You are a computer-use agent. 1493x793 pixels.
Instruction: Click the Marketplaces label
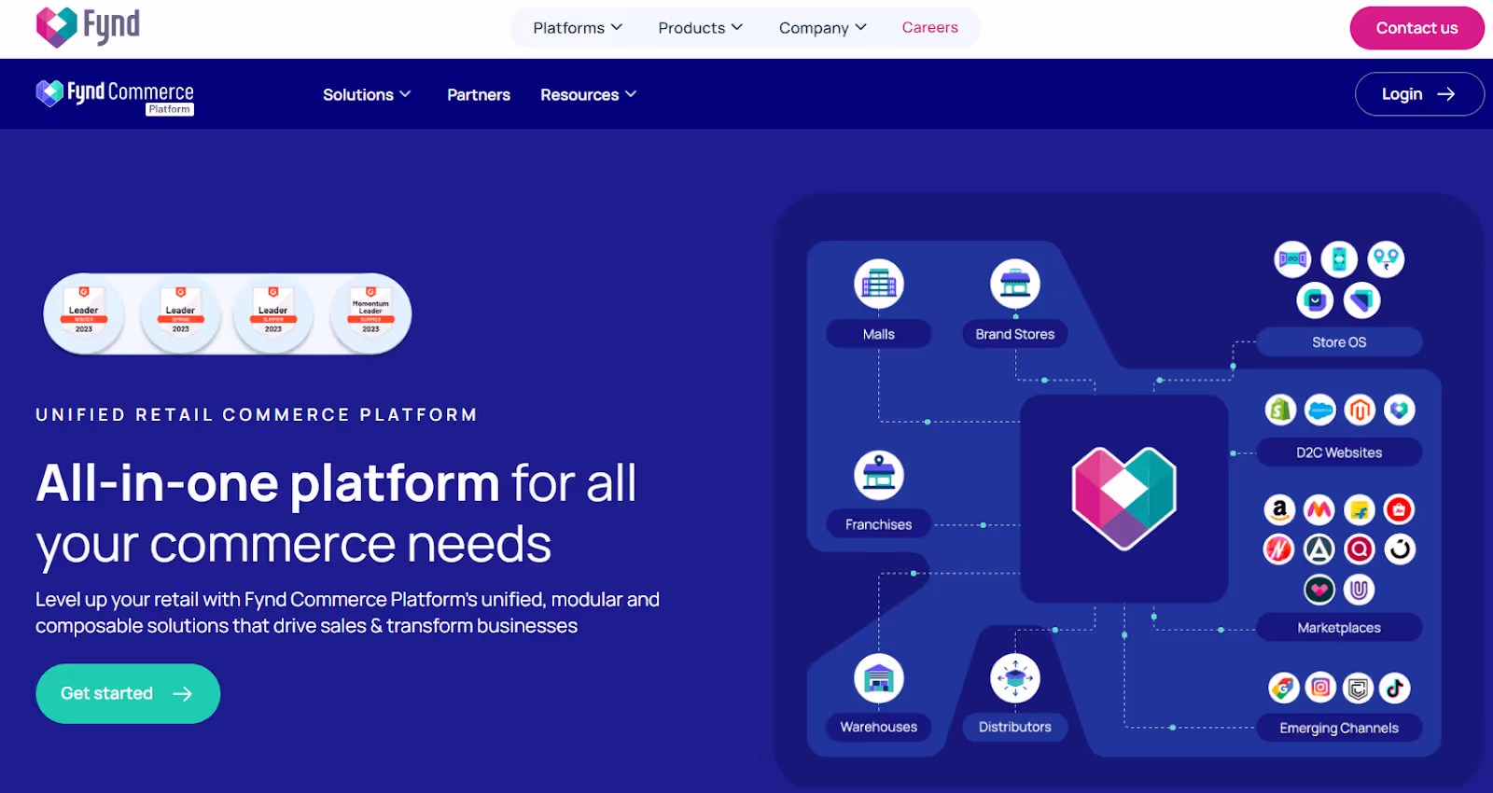pyautogui.click(x=1339, y=628)
